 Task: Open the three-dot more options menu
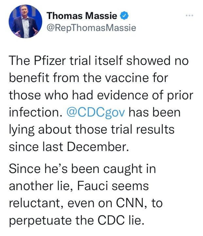point(189,15)
